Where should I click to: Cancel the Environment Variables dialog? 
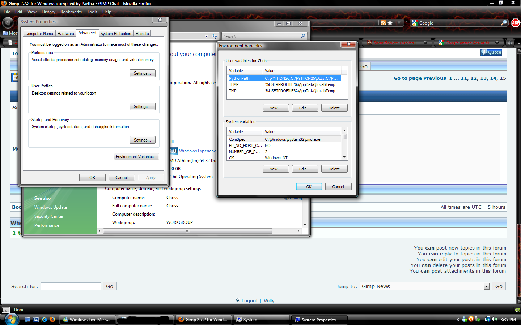(x=338, y=187)
